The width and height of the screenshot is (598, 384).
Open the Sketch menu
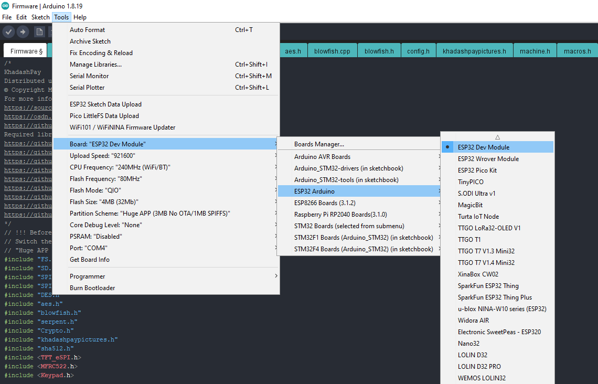point(40,17)
